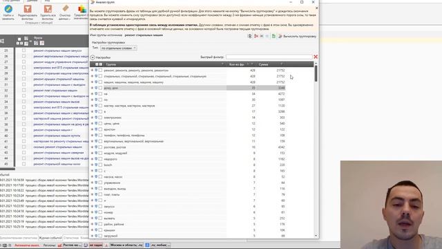Open the Data Cleanup ribbon tool
Screen dimensions: 442x249
pos(65,12)
